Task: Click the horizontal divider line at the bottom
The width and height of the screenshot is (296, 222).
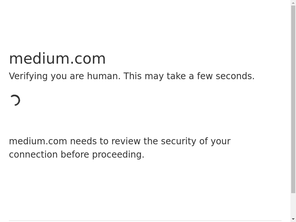Action: 145,221
